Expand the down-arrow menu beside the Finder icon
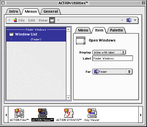 coord(135,20)
